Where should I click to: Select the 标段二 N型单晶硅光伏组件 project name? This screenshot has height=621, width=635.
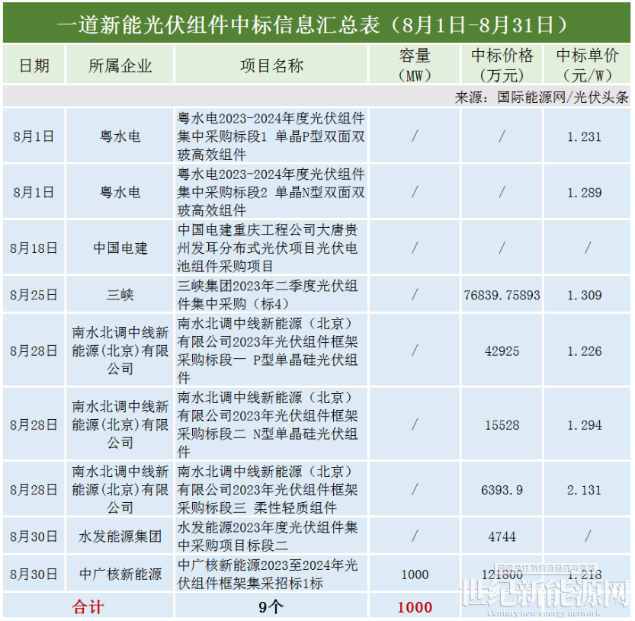tap(268, 424)
